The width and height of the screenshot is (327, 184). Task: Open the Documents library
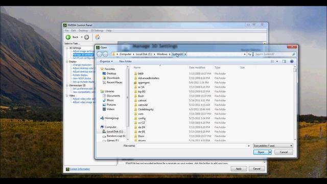[x=113, y=96]
